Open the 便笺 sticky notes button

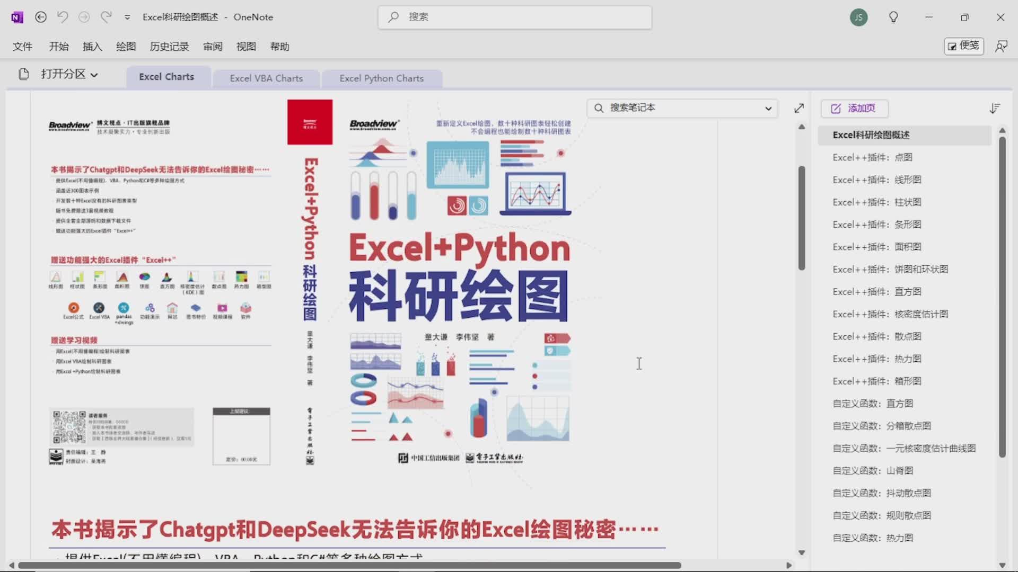[964, 46]
